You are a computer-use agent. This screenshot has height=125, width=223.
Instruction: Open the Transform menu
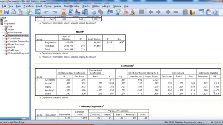pos(28,6)
